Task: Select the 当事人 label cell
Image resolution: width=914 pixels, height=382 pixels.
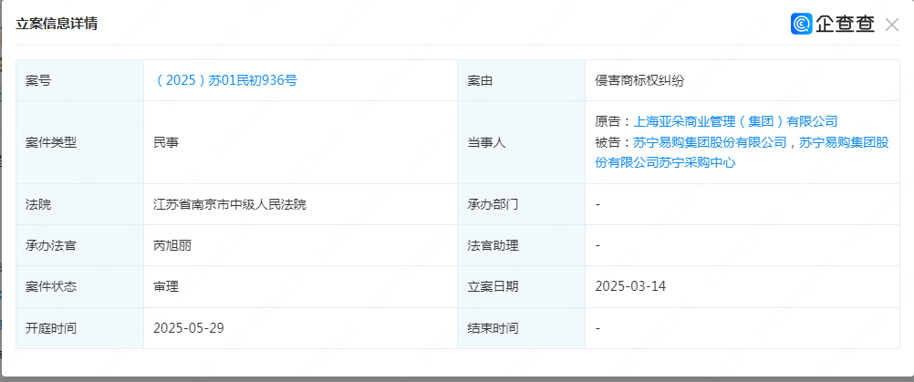Action: tap(521, 142)
